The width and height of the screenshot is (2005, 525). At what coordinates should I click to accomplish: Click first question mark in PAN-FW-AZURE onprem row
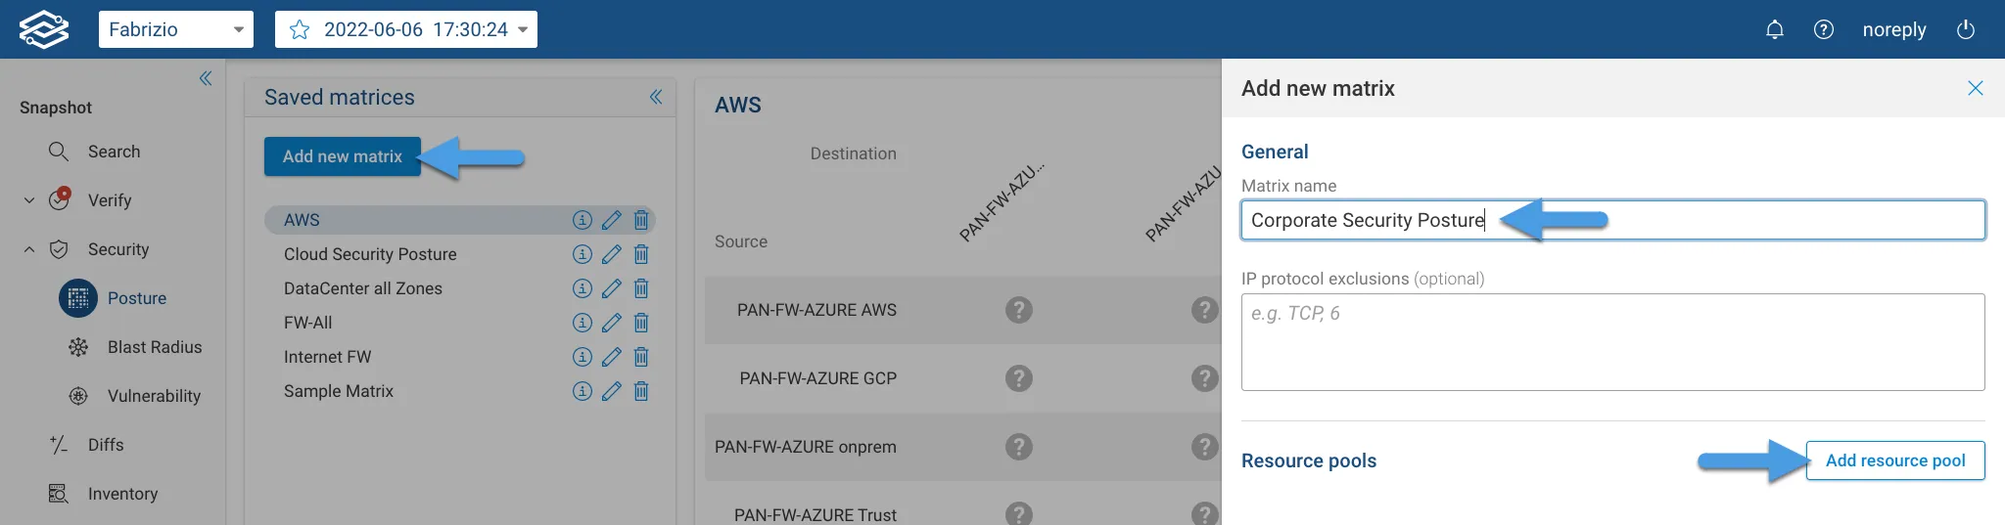pyautogui.click(x=1019, y=447)
